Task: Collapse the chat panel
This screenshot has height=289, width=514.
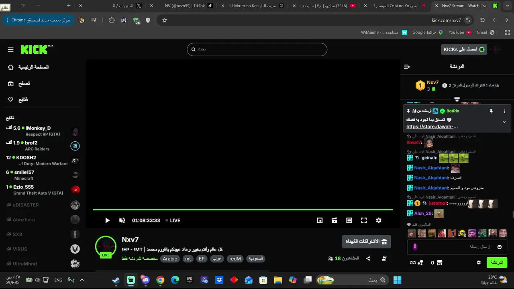Action: 407,67
